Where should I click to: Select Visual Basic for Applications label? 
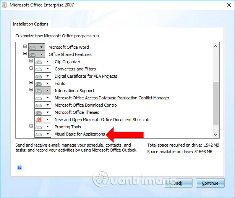[80, 134]
